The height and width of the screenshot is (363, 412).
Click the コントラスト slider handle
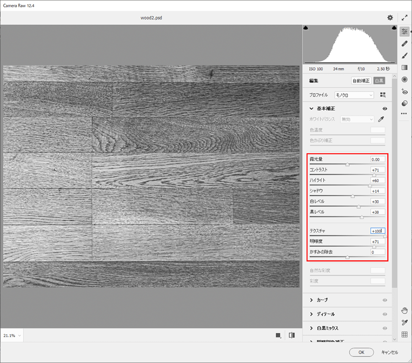(x=374, y=175)
